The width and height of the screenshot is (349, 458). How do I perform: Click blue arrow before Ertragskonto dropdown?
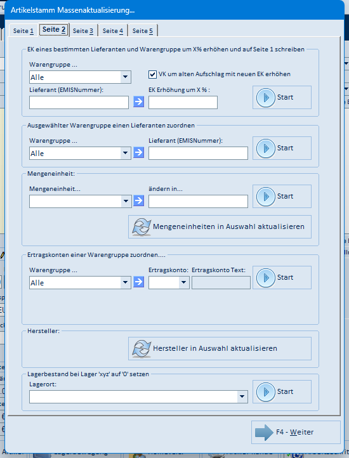139,282
